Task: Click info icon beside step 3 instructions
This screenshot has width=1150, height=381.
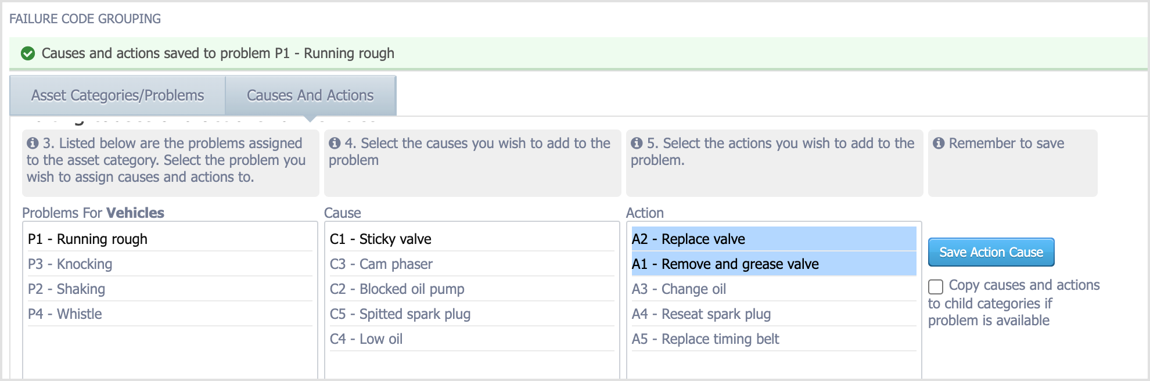Action: coord(33,143)
